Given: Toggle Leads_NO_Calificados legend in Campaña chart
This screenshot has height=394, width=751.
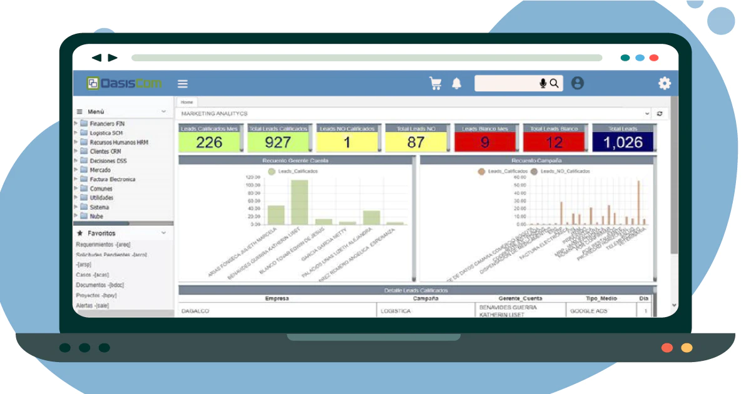Looking at the screenshot, I should pos(560,171).
